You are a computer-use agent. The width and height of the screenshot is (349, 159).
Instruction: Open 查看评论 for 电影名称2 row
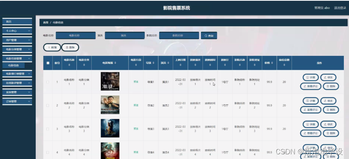point(311,110)
